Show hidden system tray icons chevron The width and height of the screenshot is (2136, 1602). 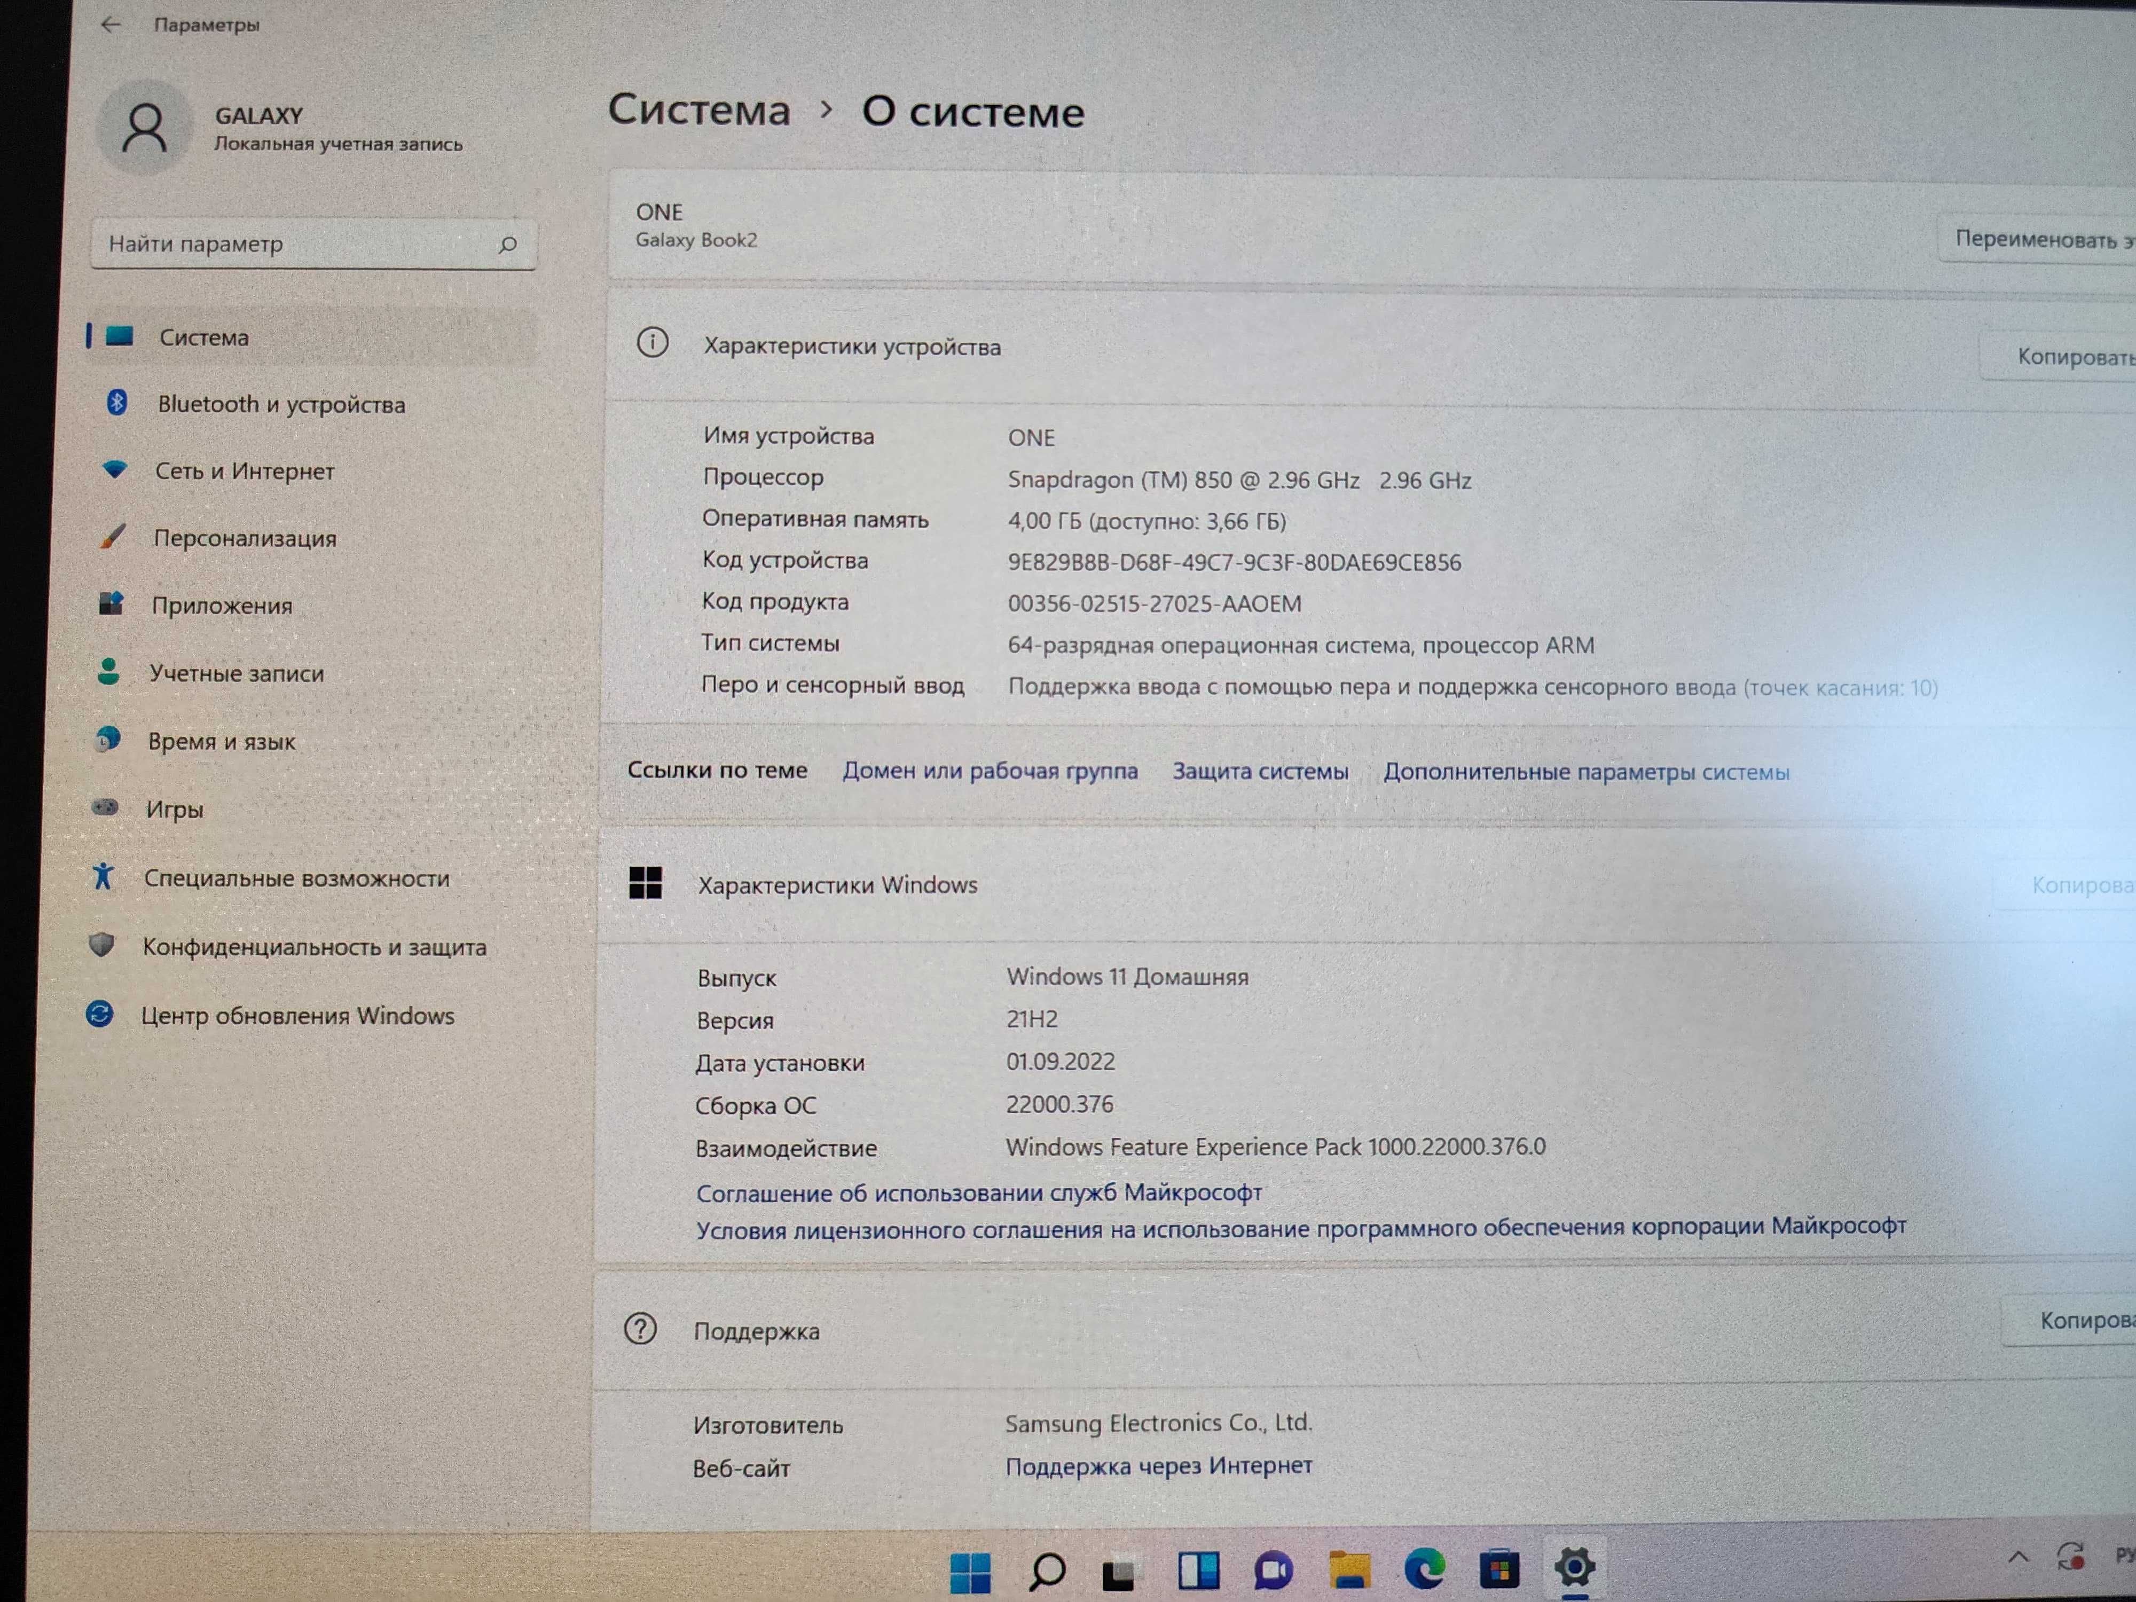2017,1557
